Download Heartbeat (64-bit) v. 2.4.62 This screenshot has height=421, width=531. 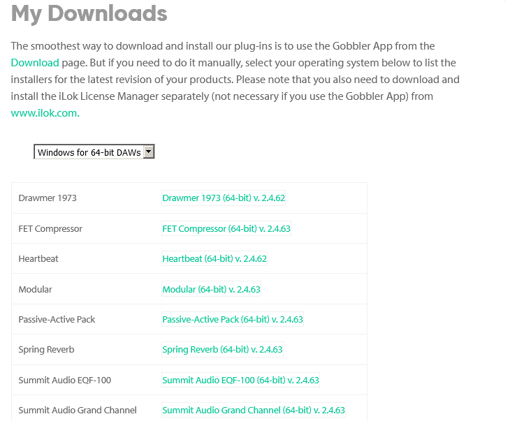(214, 259)
